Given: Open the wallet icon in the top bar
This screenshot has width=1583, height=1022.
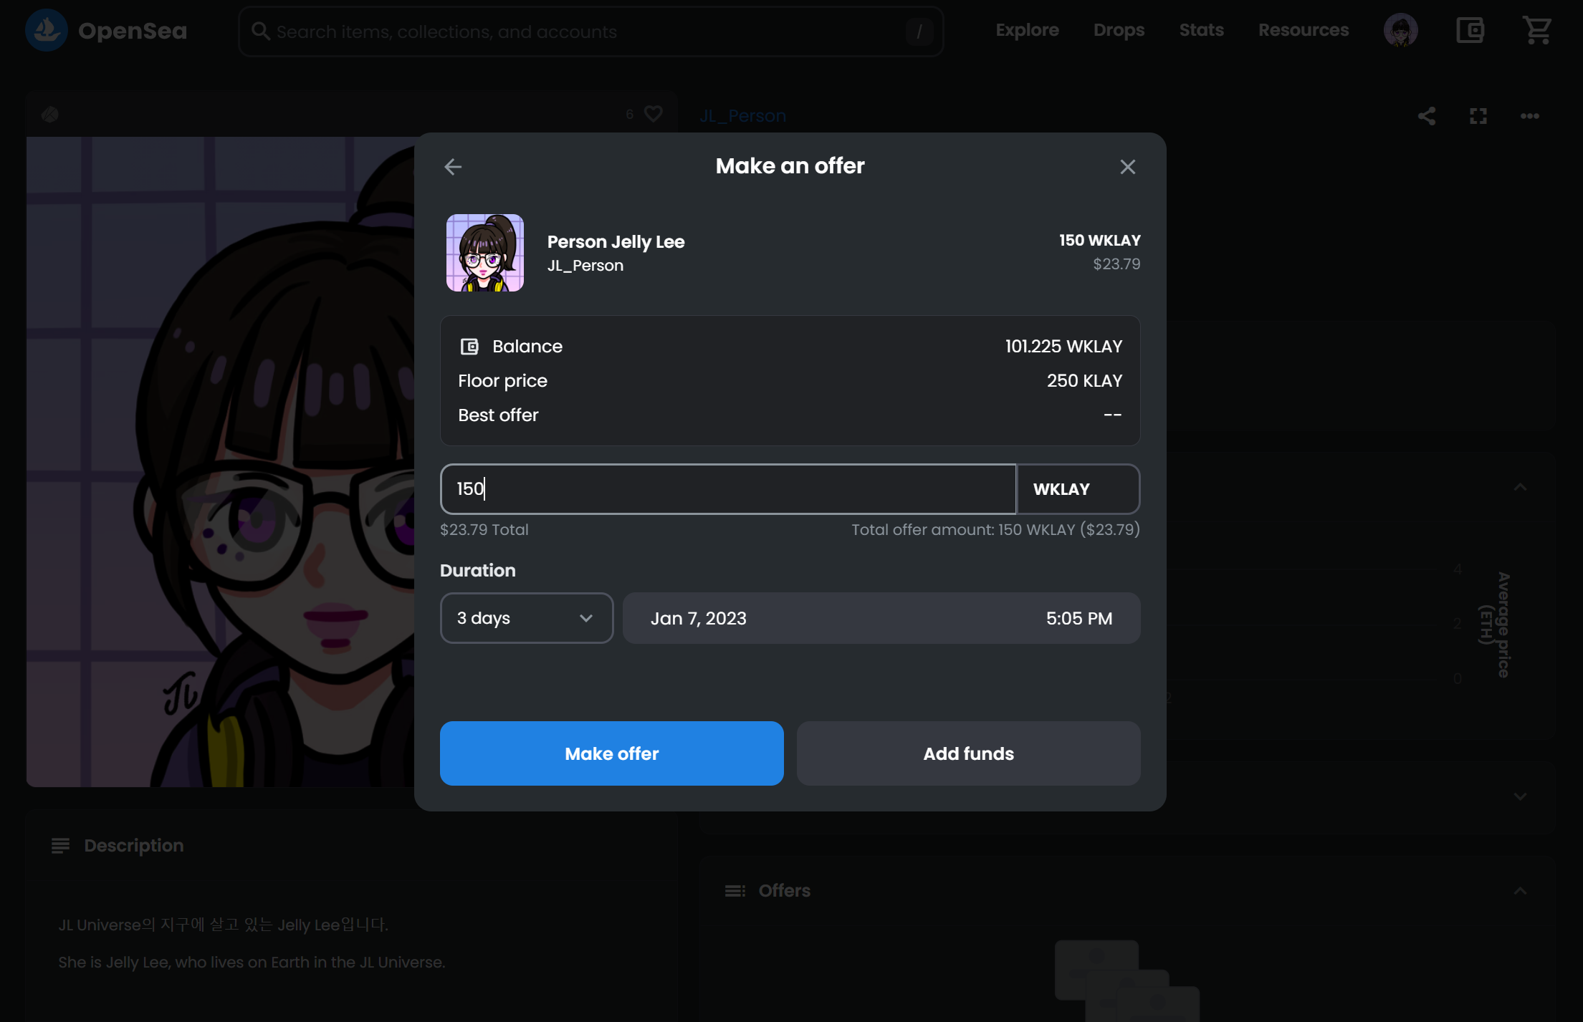Looking at the screenshot, I should 1470,31.
